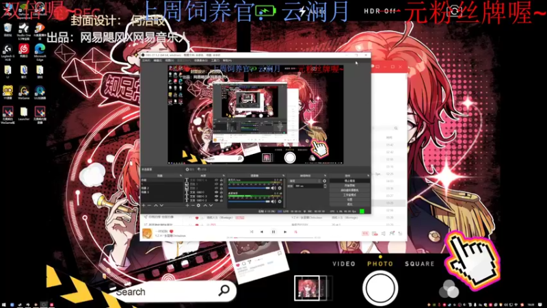Open Mic/Aux channel settings gear

pyautogui.click(x=280, y=188)
